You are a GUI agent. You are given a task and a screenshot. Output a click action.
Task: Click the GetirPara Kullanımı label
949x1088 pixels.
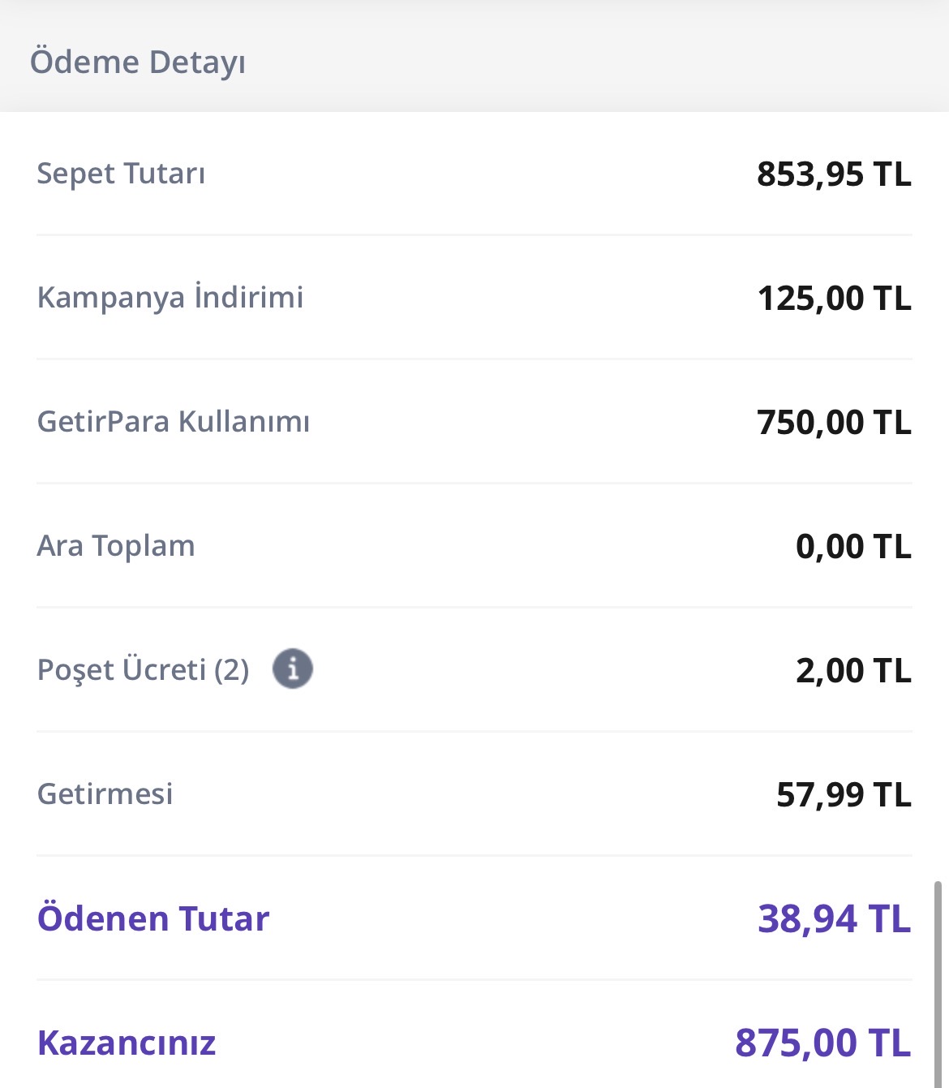pos(174,422)
